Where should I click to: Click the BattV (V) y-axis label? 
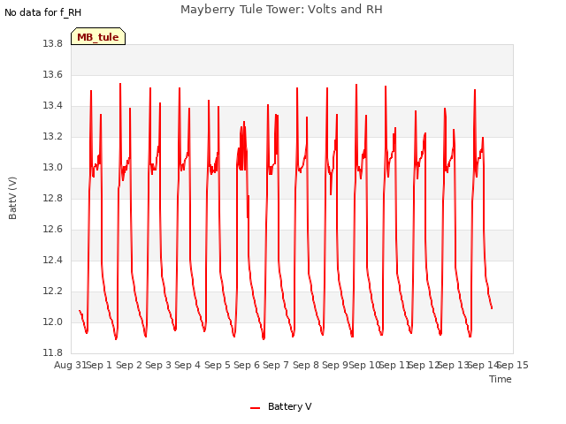(12, 198)
